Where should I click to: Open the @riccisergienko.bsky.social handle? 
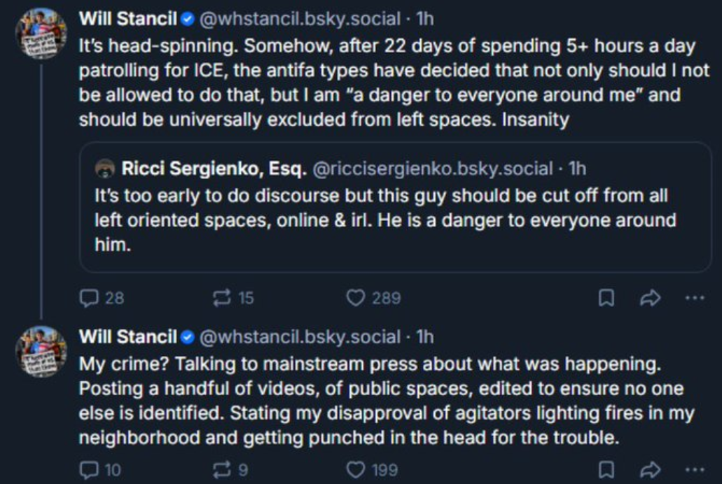[433, 169]
